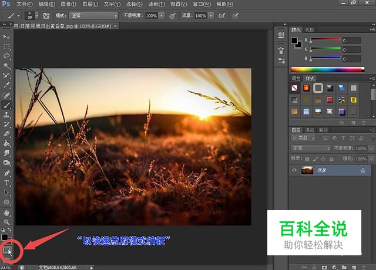
Task: Select the Pen tool
Action: point(6,173)
